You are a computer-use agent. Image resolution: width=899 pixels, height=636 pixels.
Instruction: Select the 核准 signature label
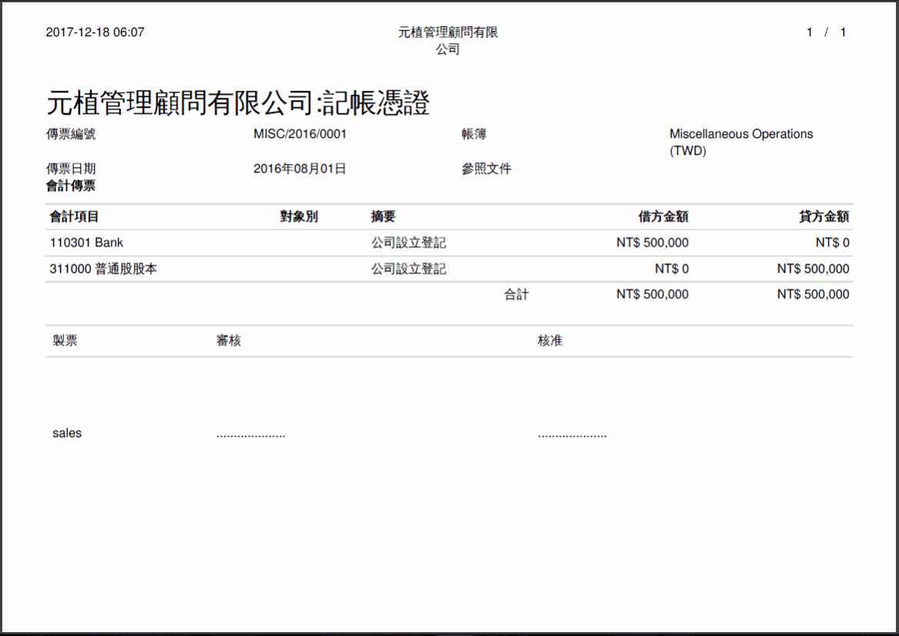coord(550,340)
